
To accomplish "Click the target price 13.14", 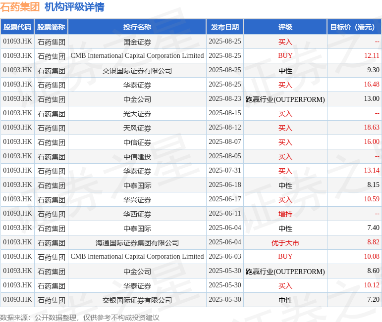I will click(x=372, y=171).
